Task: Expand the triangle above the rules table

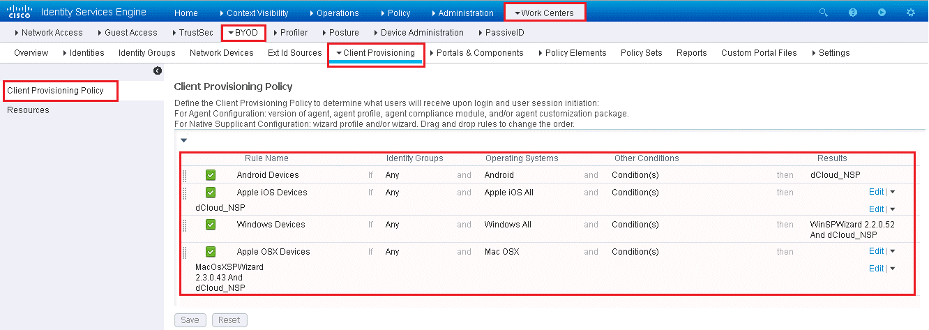Action: click(183, 140)
